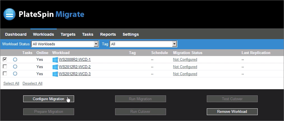Click the Schedule column header
This screenshot has width=284, height=121.
pyautogui.click(x=160, y=53)
